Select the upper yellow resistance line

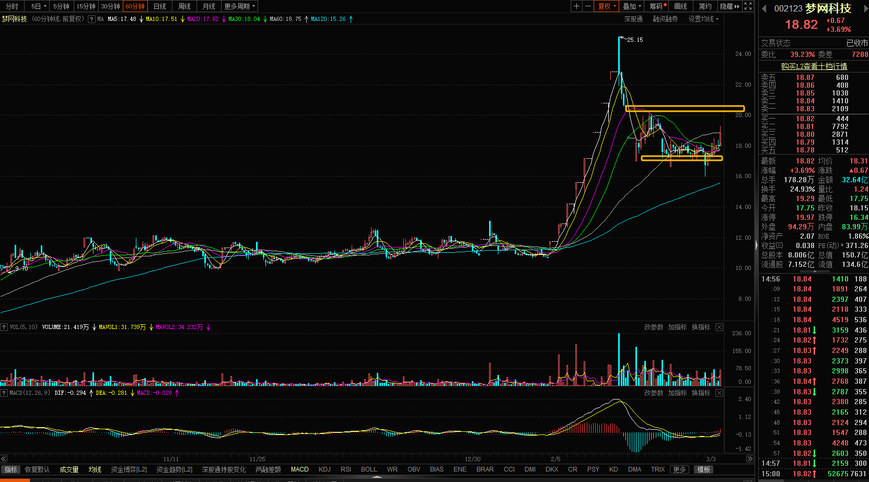click(685, 109)
